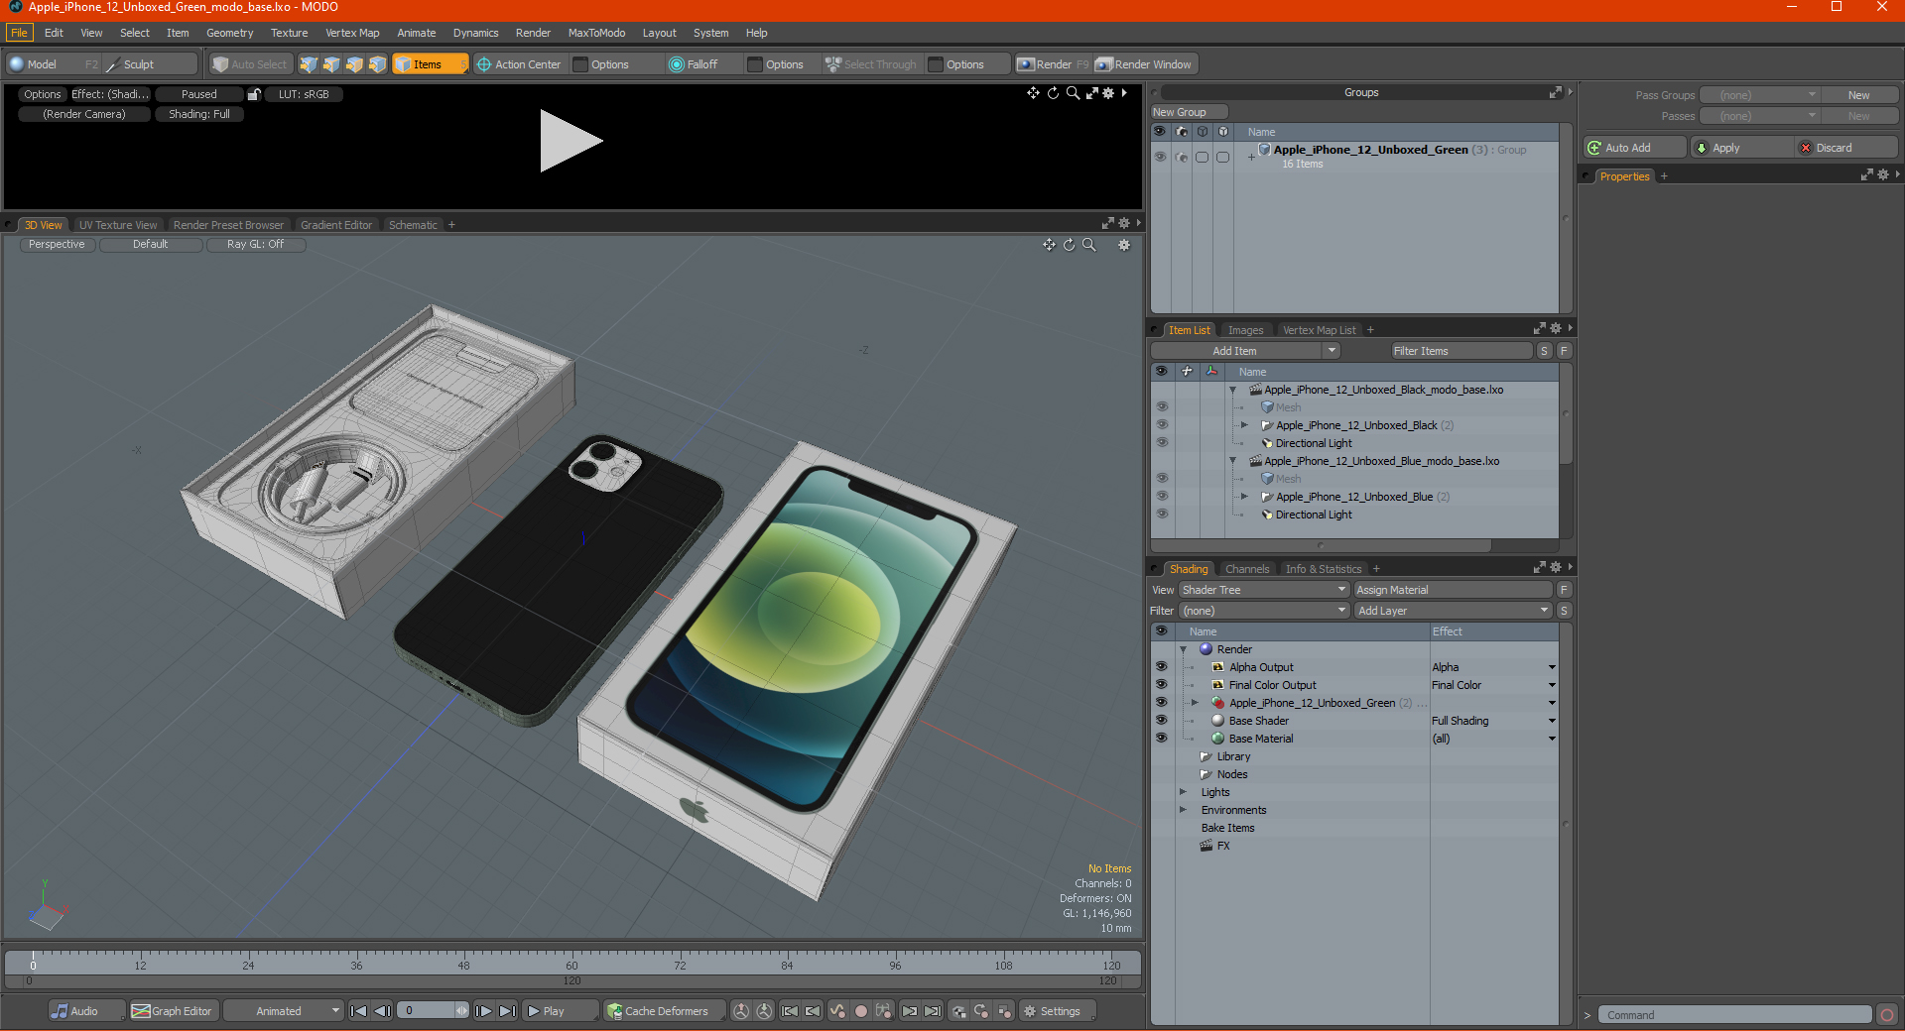The image size is (1905, 1031).
Task: Click the 3D viewport pan (move) icon
Action: (1049, 245)
